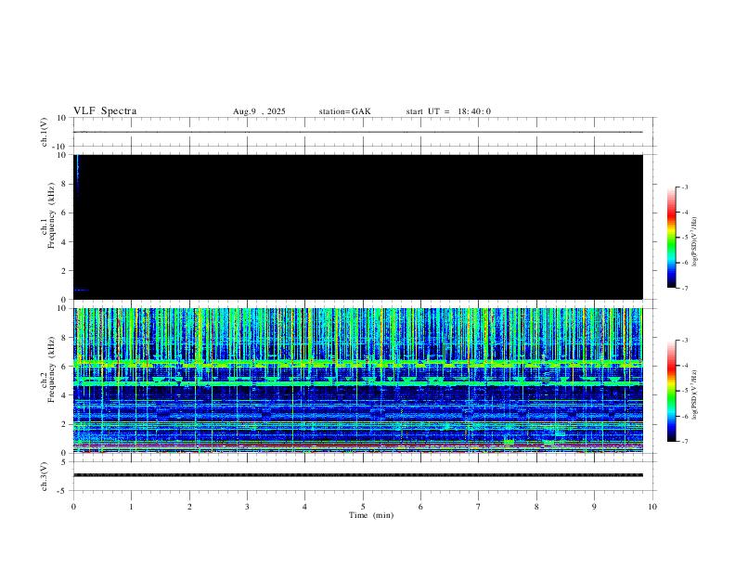Click the -7 value below ch.1 colorbar
Viewport: 735px width, 568px height.
click(684, 289)
